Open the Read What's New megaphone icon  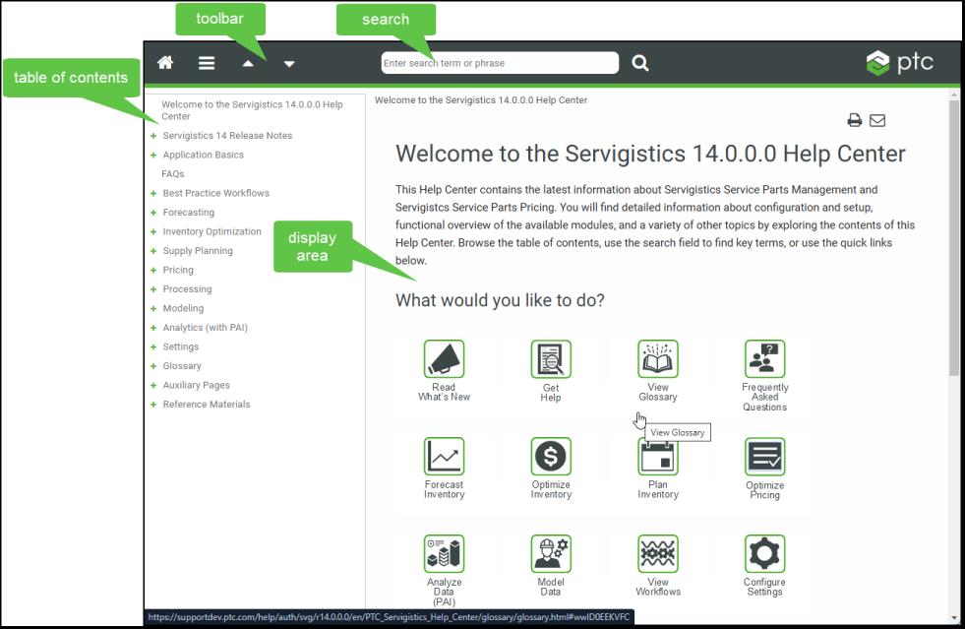pyautogui.click(x=444, y=358)
